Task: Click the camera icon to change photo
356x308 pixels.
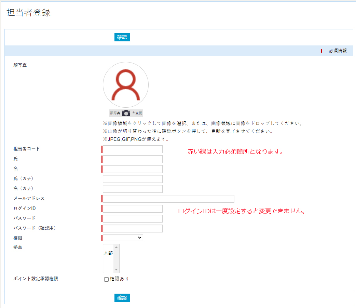Action: pos(126,113)
